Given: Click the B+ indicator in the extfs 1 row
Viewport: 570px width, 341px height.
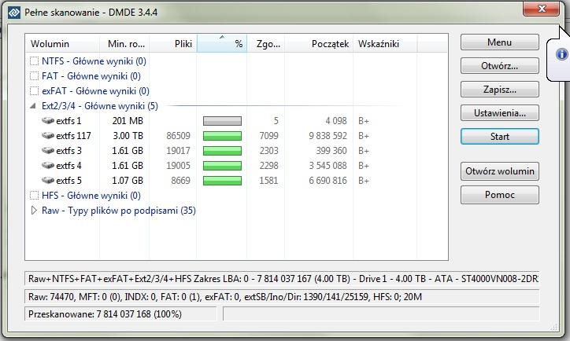Looking at the screenshot, I should click(x=364, y=121).
